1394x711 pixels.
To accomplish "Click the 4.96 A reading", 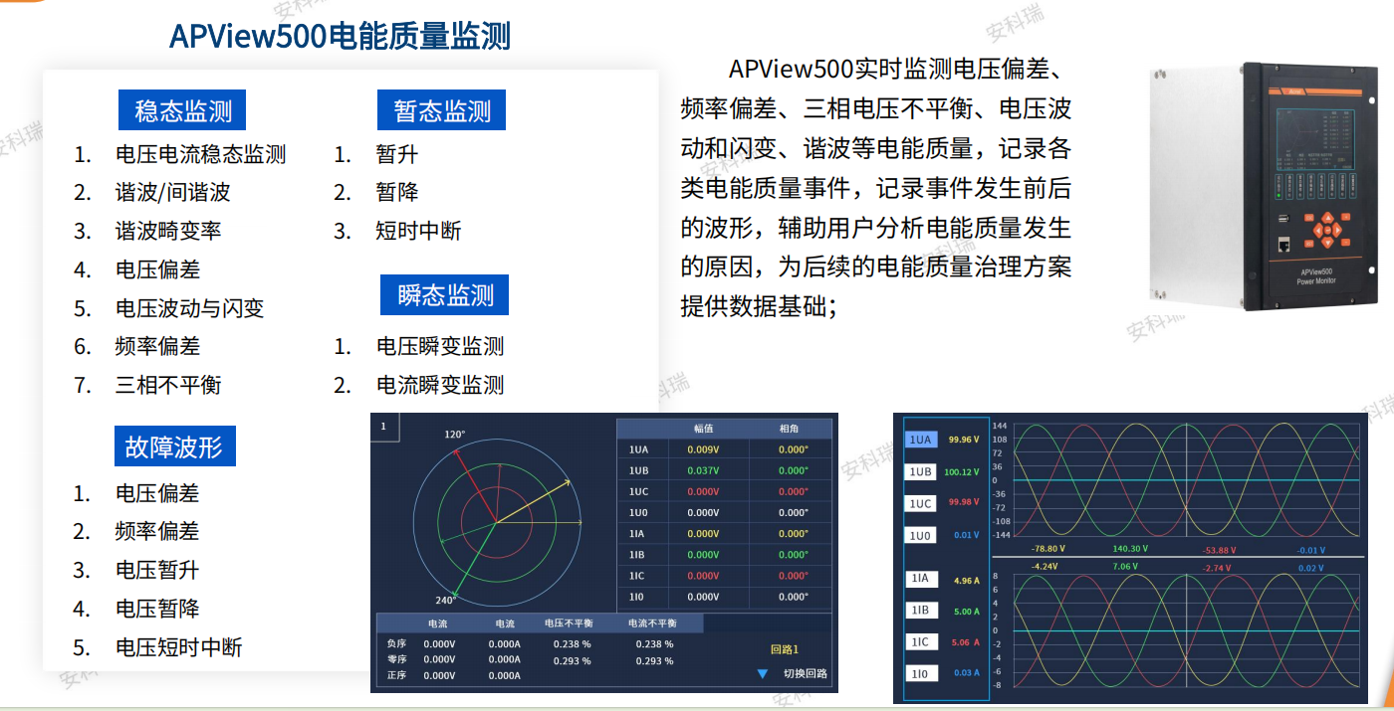I will click(x=967, y=580).
